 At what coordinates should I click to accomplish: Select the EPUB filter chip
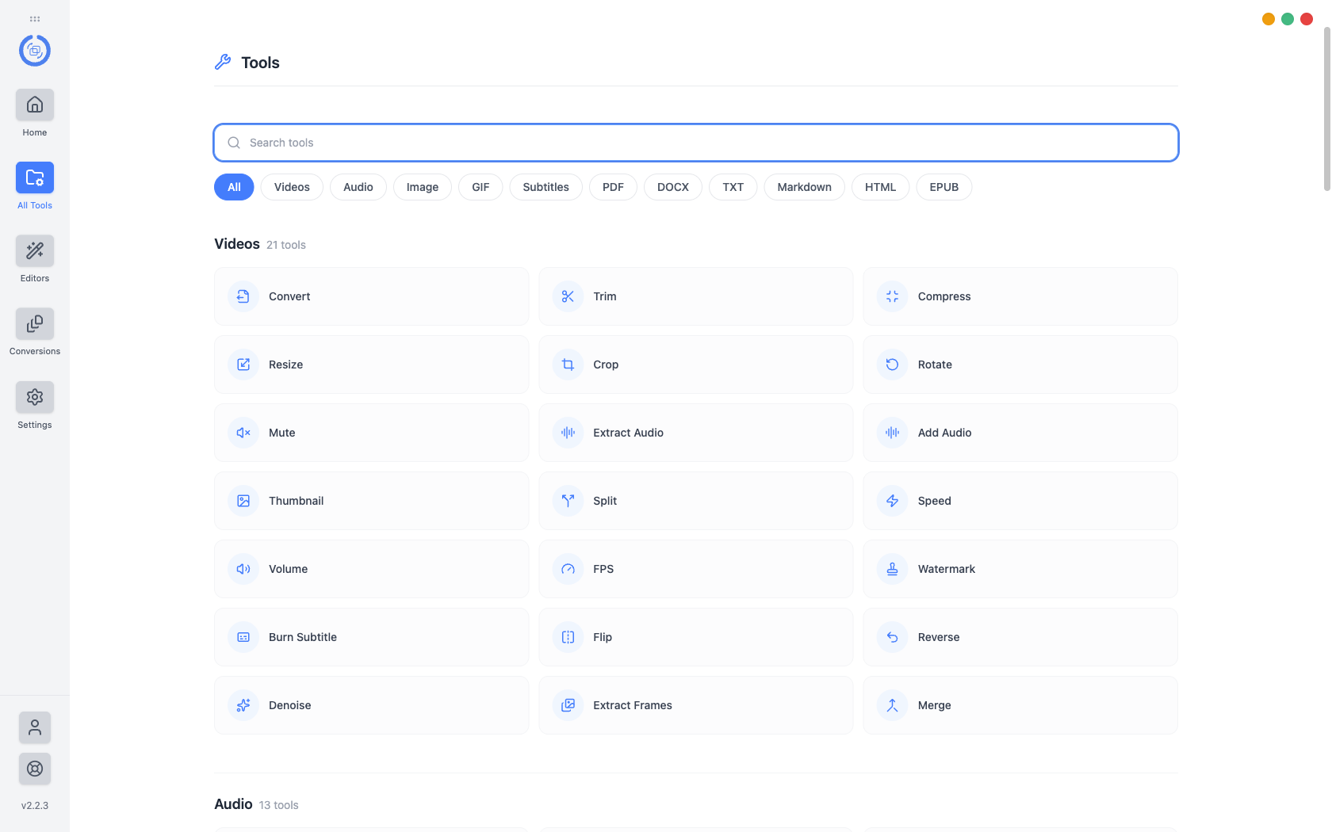pos(944,187)
